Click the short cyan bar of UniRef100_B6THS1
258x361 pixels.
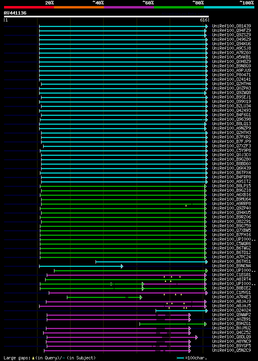[151, 262]
